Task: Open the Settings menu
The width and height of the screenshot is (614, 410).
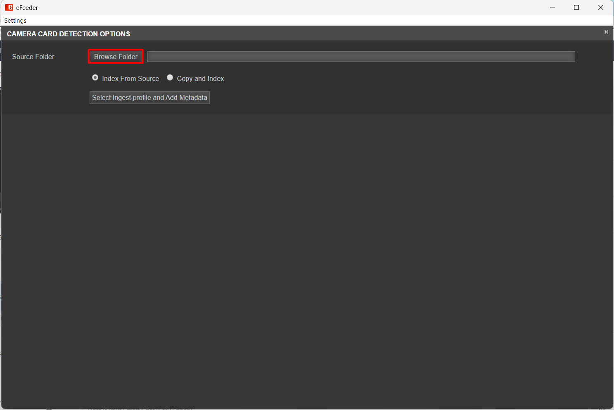Action: click(x=15, y=21)
